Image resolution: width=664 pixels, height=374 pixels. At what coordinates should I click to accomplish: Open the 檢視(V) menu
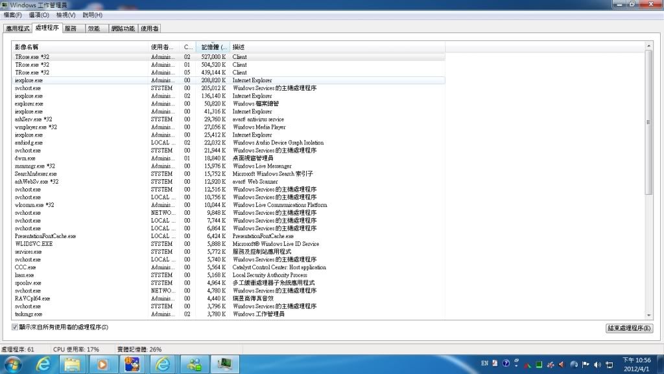click(x=65, y=15)
